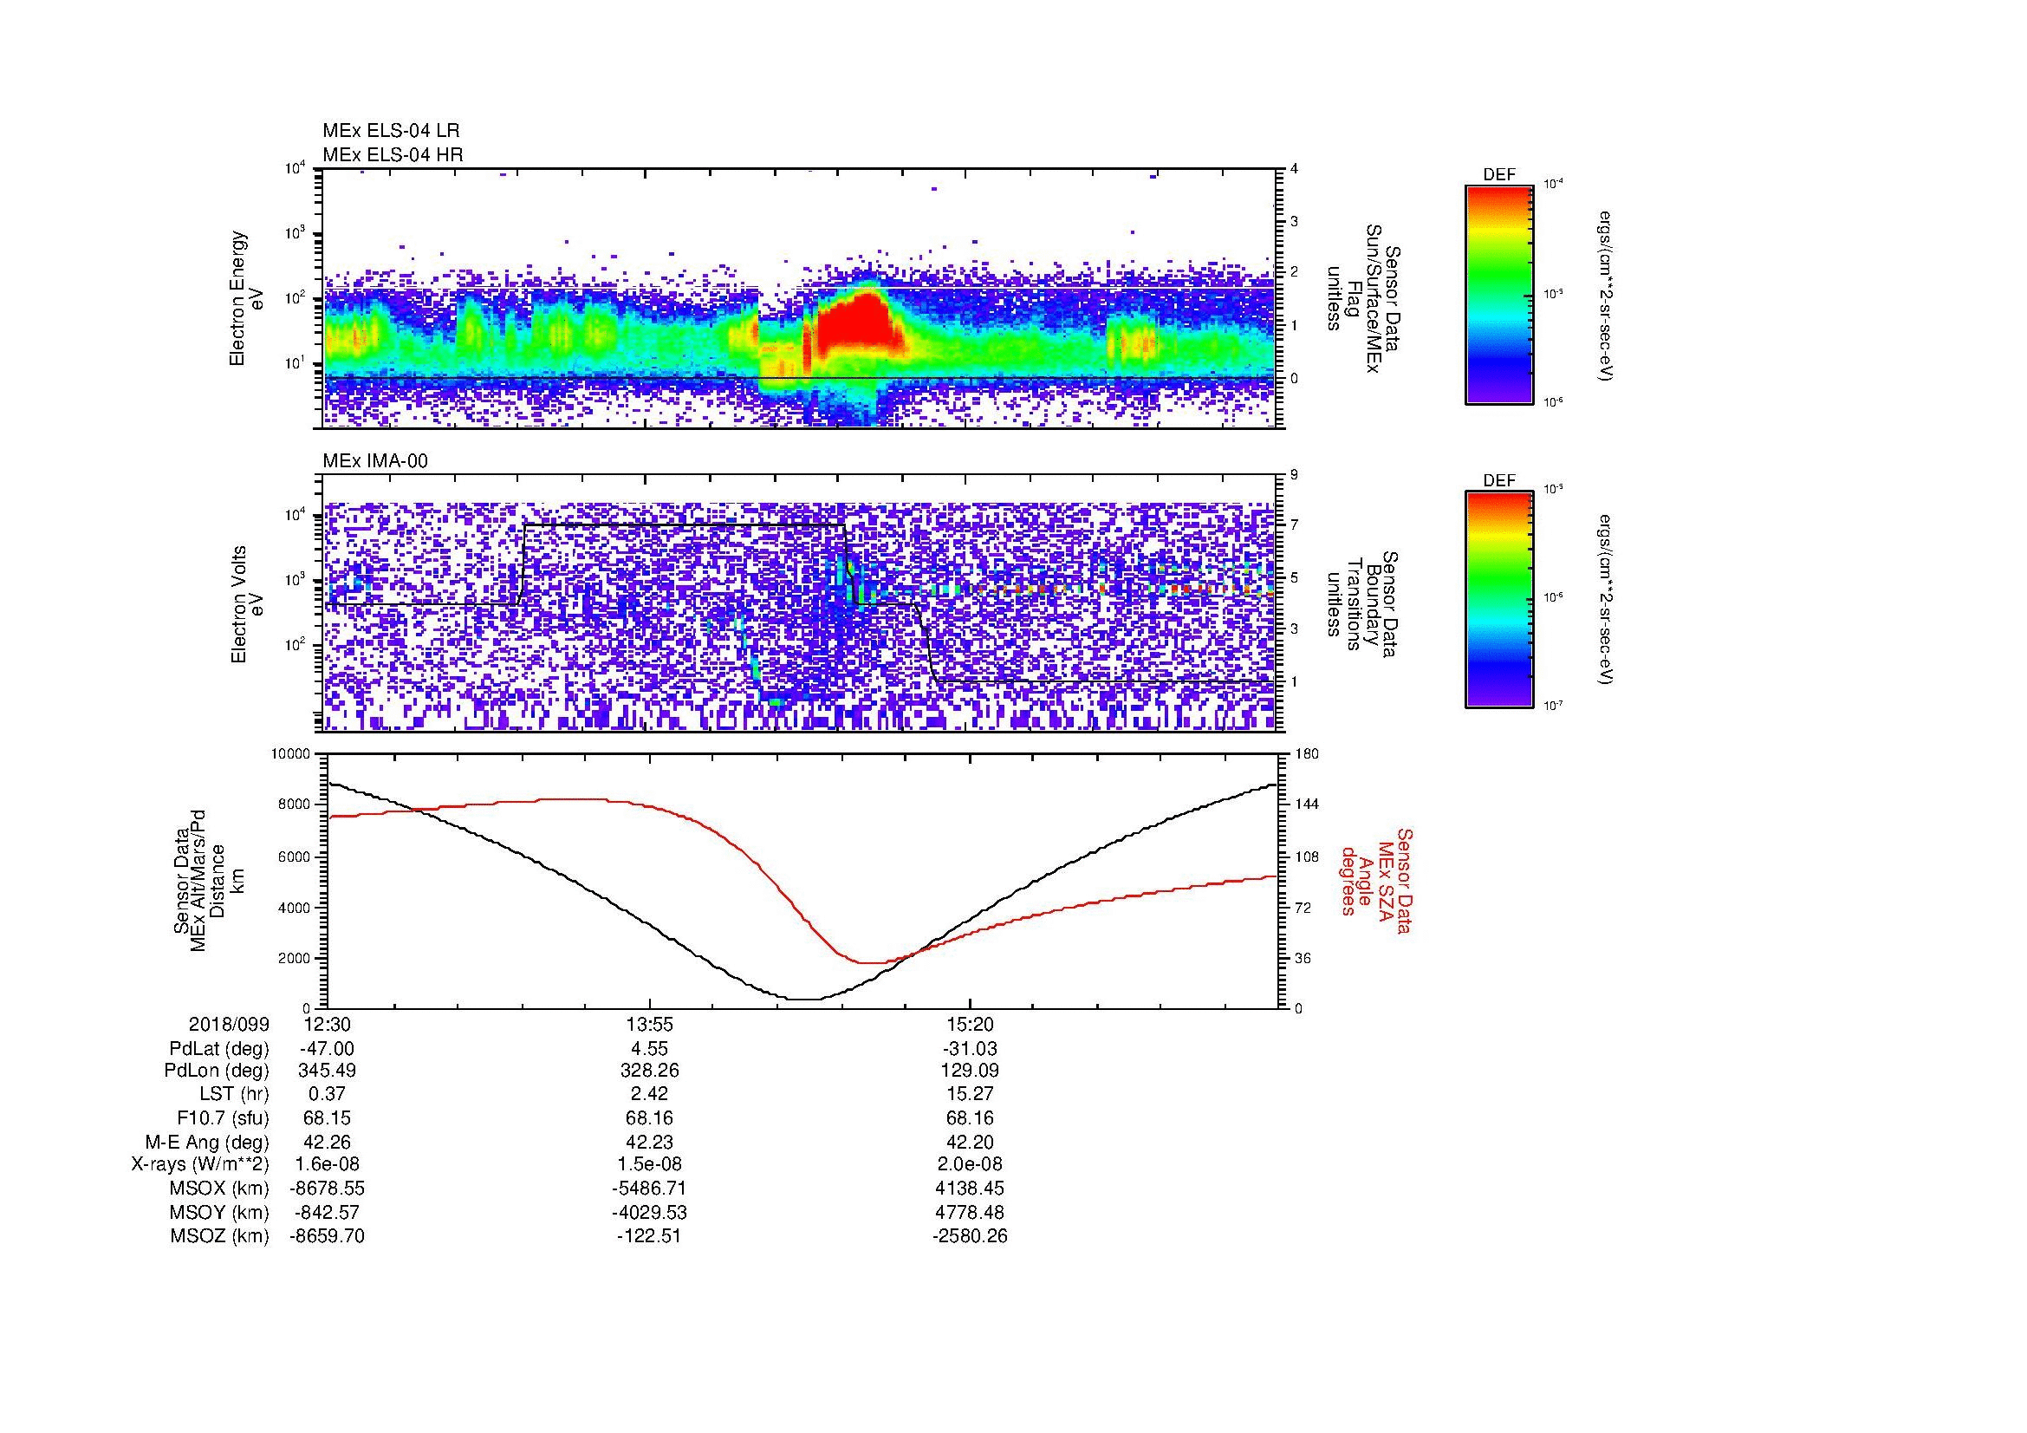This screenshot has height=1433, width=2027.
Task: Click the MSOY value '-842.57'
Action: [x=327, y=1212]
